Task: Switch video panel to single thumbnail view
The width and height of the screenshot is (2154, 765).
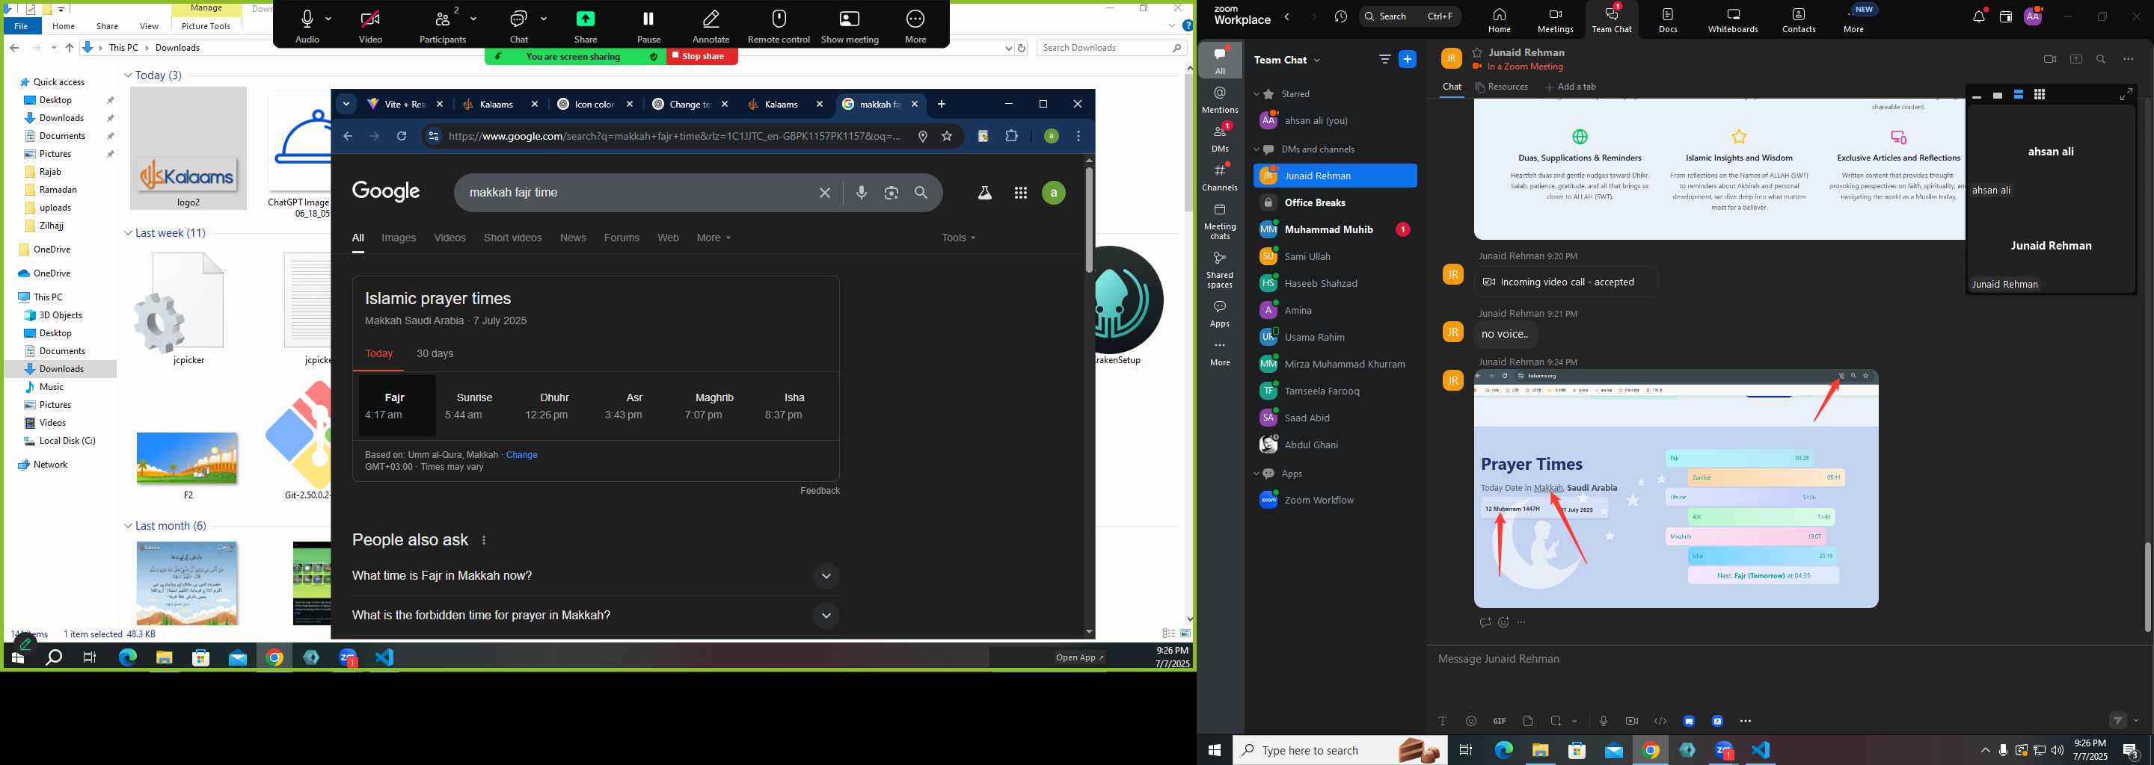Action: [x=1998, y=95]
